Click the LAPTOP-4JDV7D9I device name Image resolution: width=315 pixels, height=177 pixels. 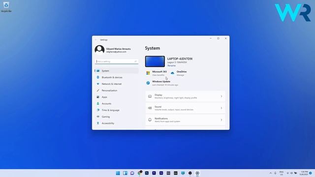[180, 59]
